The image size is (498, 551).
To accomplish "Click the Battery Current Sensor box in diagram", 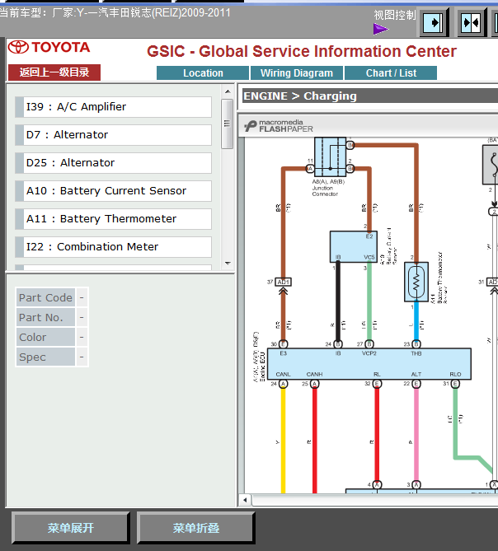I will click(354, 247).
